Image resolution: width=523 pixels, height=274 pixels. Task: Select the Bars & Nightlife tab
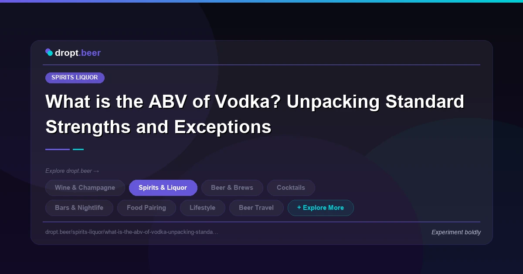click(x=79, y=208)
